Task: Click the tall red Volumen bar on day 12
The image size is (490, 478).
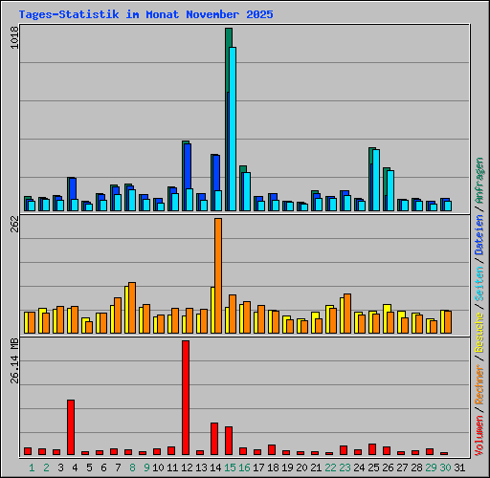Action: point(186,398)
